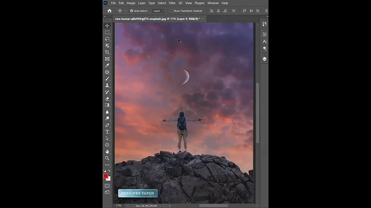Enable Show Transform Controls
371x208 pixels.
(171, 11)
